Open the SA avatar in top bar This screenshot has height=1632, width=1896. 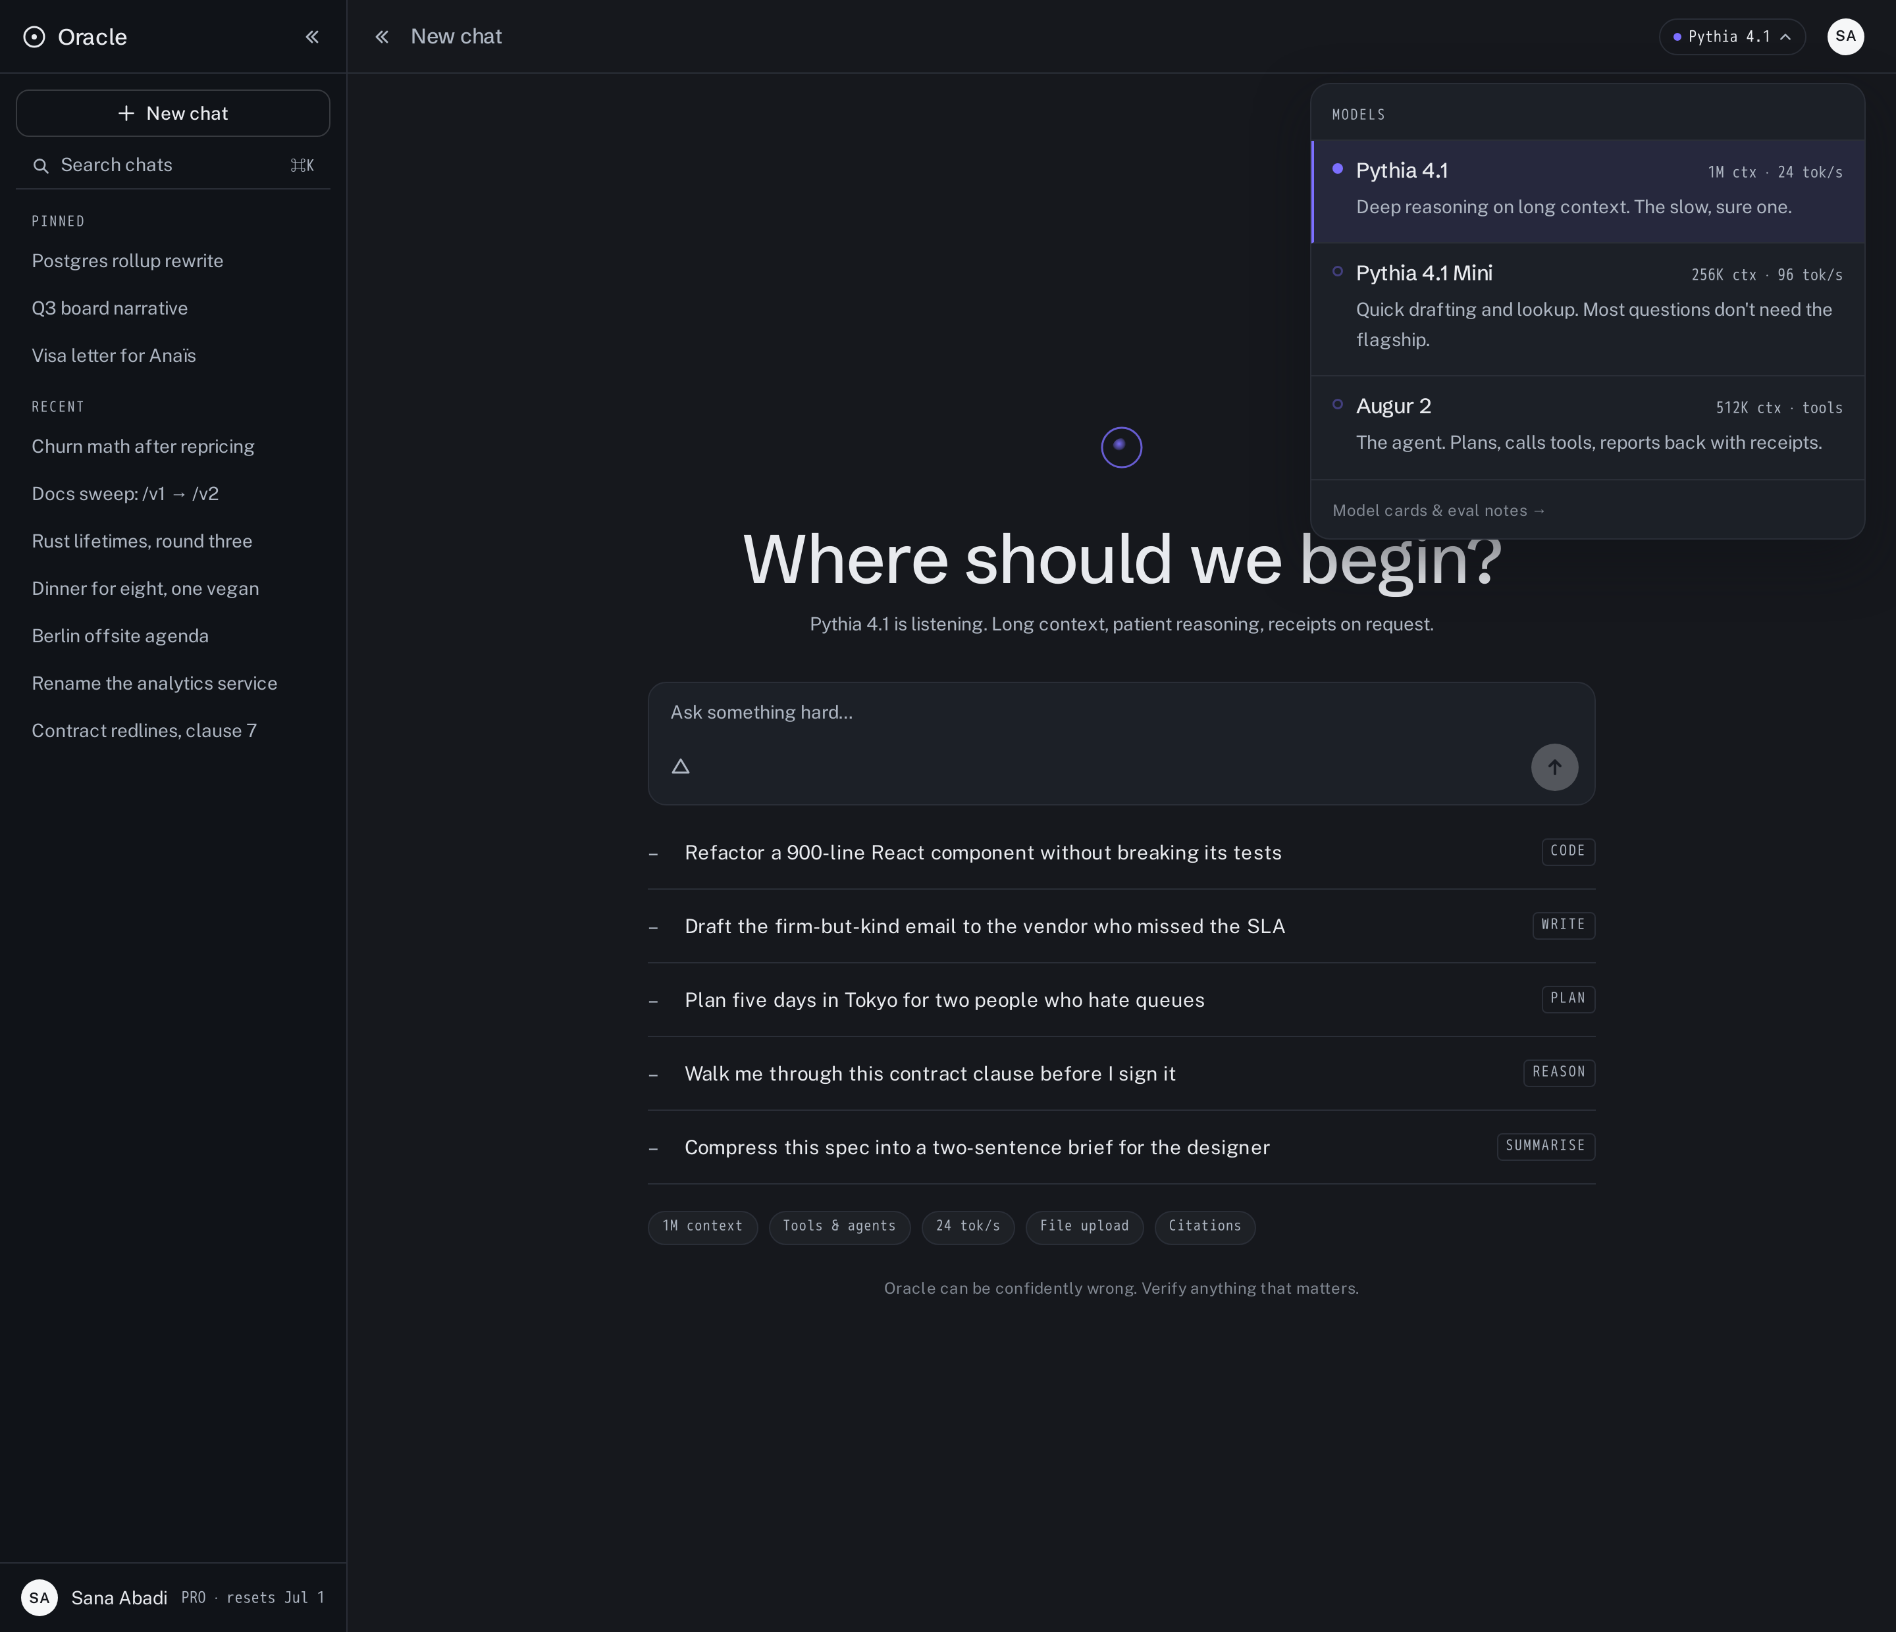click(x=1845, y=37)
